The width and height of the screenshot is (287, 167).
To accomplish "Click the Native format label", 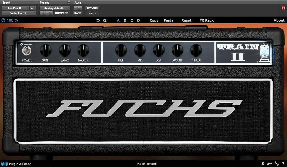I will pos(92,13).
